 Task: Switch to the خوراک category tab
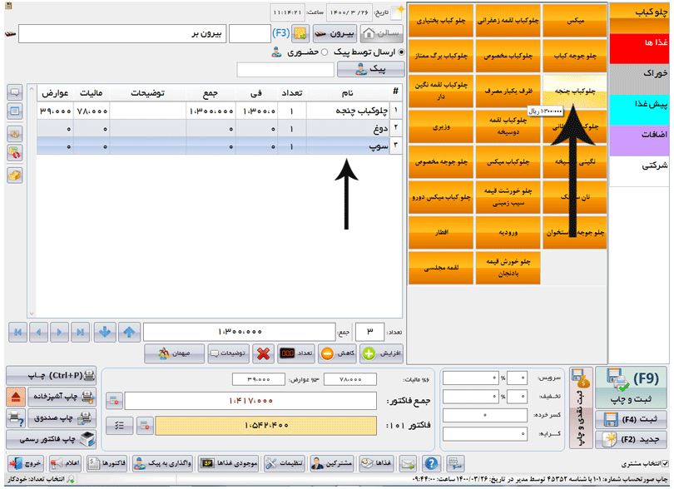click(641, 74)
